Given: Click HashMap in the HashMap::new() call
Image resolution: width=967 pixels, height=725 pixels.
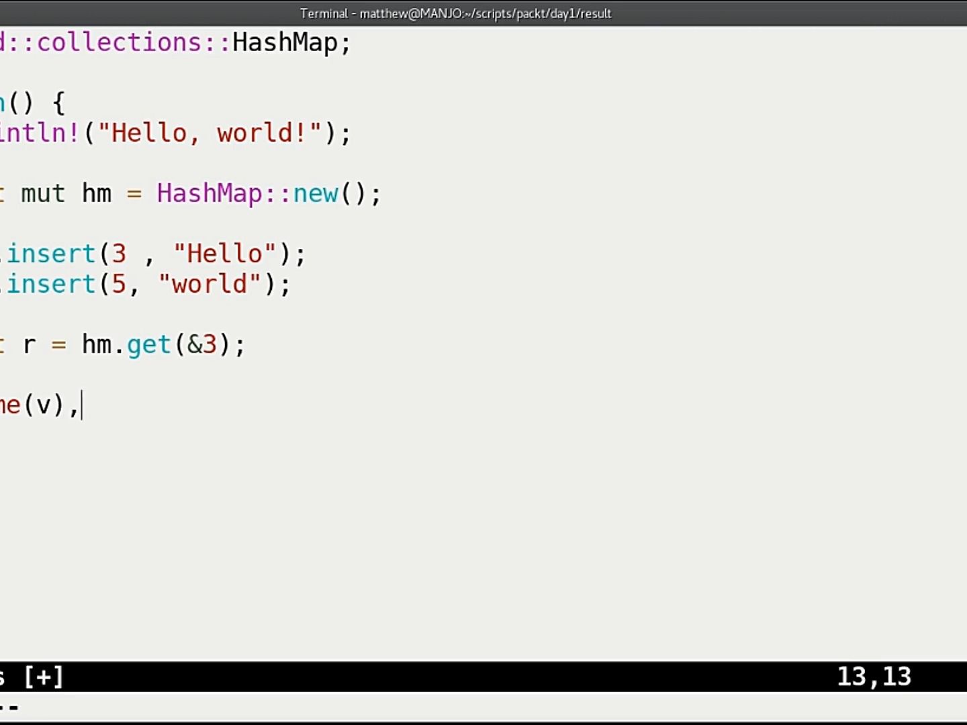Looking at the screenshot, I should tap(210, 193).
